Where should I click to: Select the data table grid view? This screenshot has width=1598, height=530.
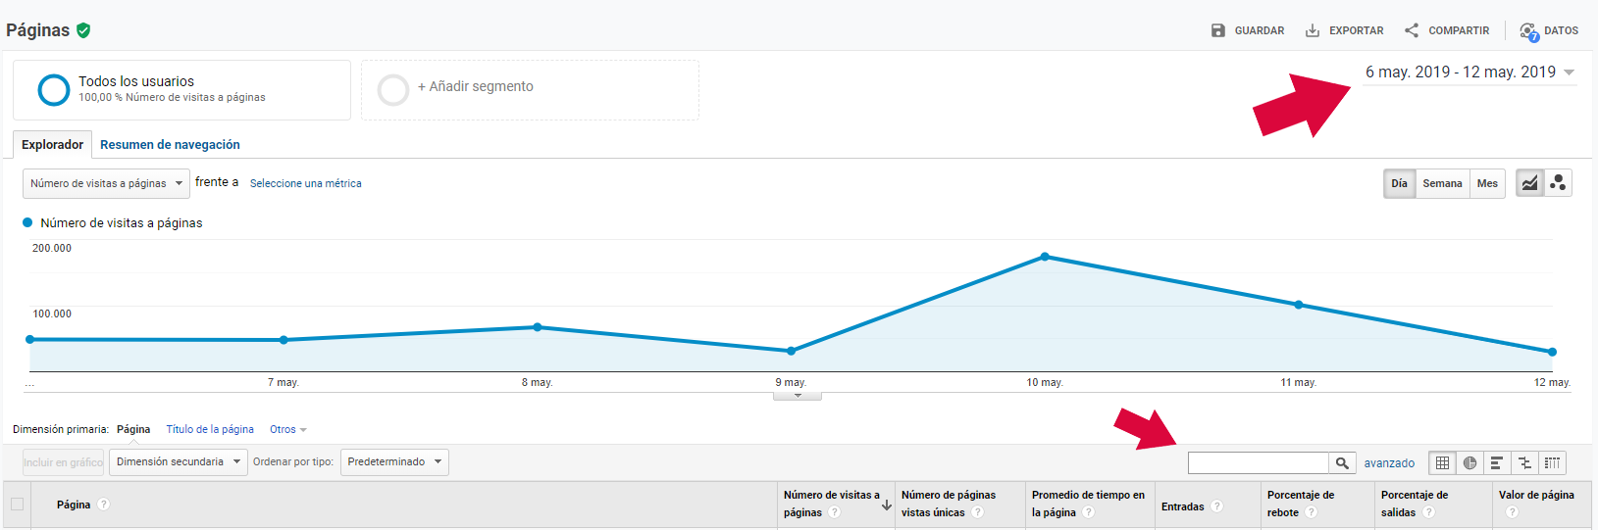[x=1442, y=462]
